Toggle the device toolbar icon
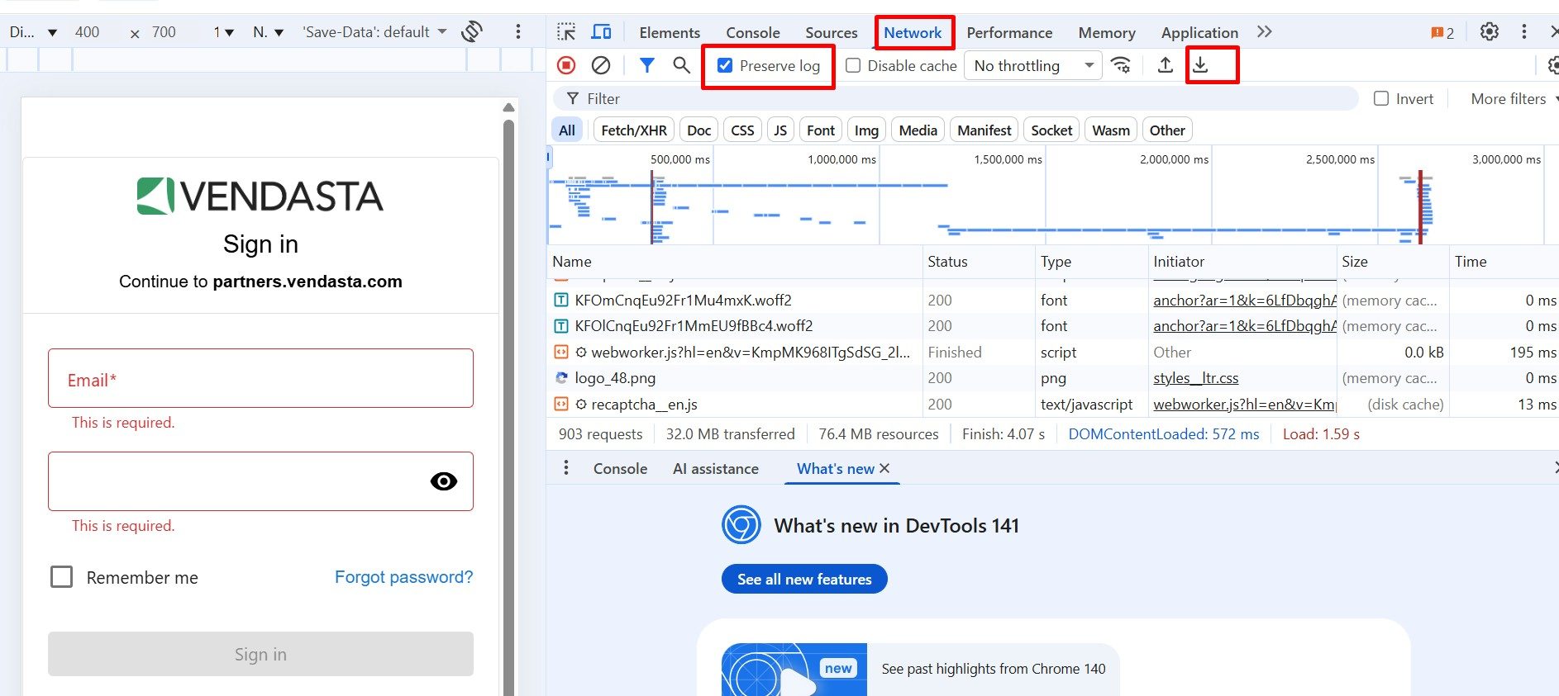The image size is (1559, 696). 601,32
